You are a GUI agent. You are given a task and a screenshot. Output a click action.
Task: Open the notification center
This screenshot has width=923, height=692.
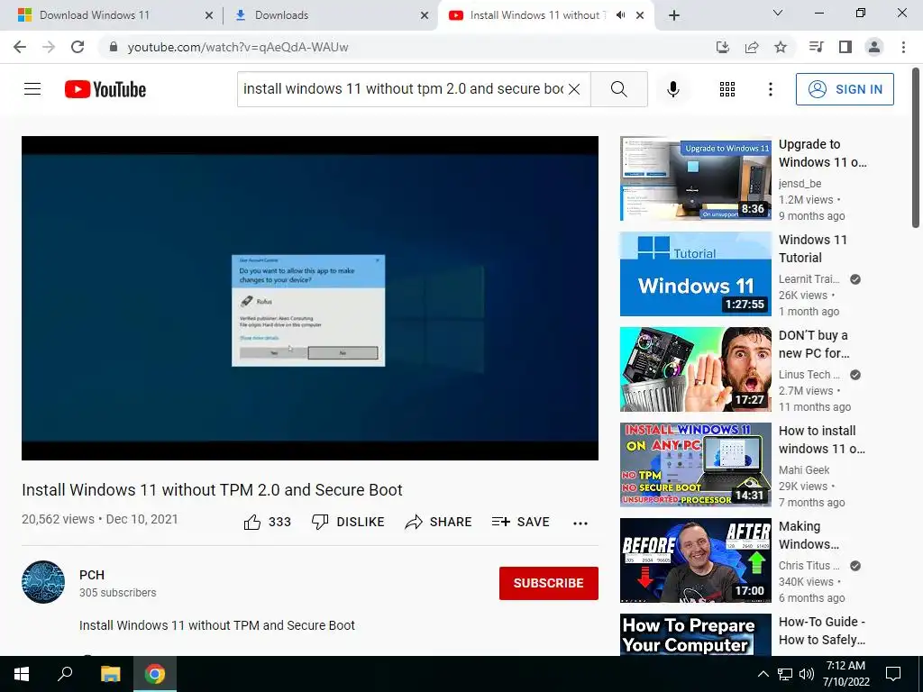pyautogui.click(x=893, y=674)
